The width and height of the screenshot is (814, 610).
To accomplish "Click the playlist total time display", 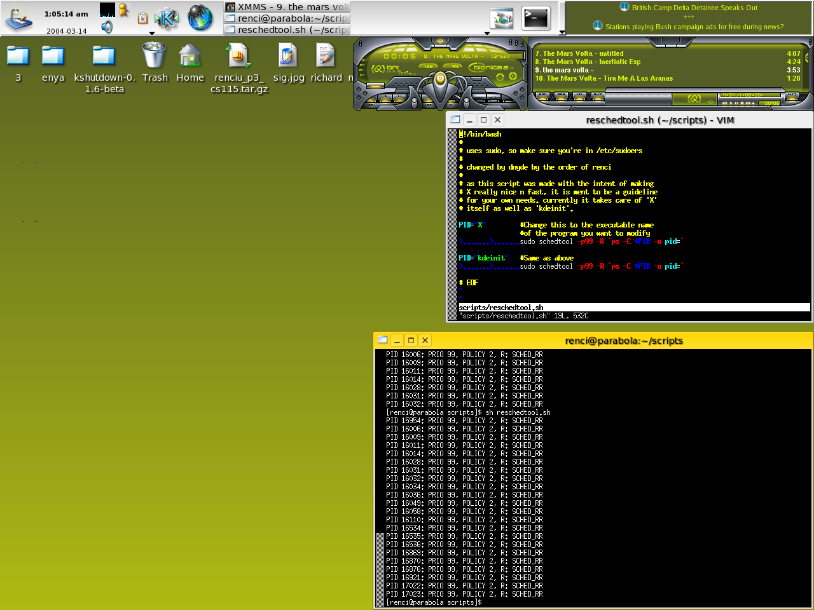I will pos(750,95).
